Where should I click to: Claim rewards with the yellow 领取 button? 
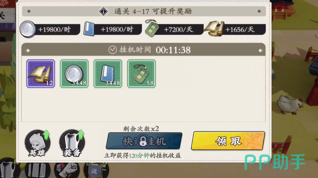pyautogui.click(x=228, y=141)
